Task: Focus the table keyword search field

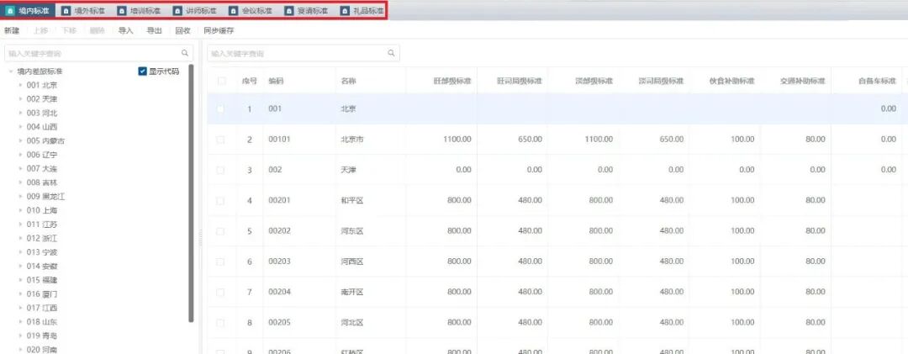Action: 304,53
